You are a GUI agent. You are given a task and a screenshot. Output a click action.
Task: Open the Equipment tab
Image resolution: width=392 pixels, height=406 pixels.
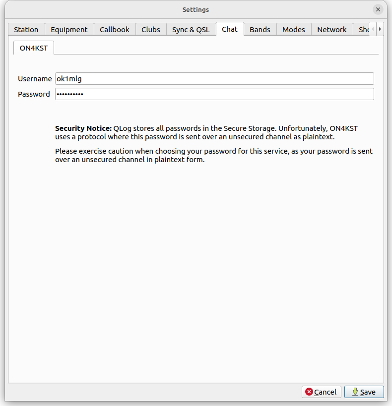(69, 30)
